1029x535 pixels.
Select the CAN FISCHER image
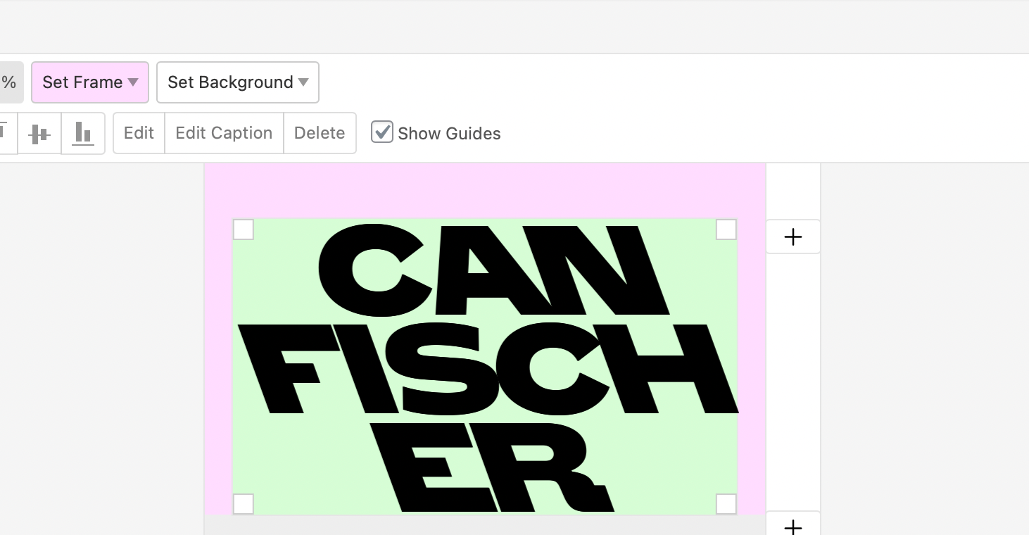(485, 367)
